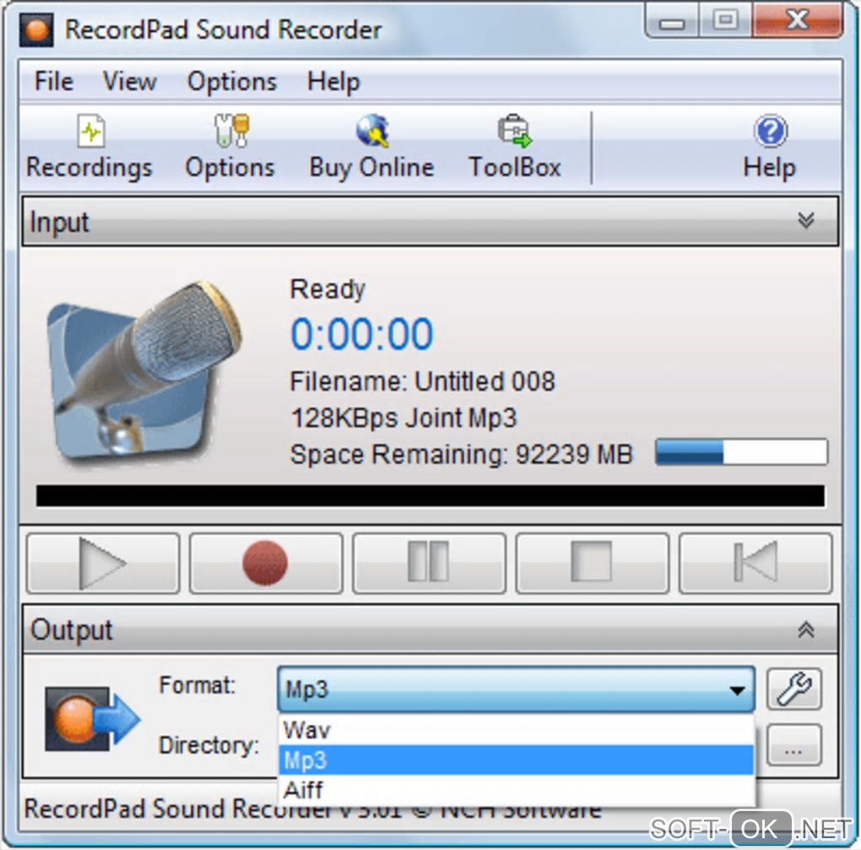
Task: Stop with the square Stop button
Action: [592, 563]
